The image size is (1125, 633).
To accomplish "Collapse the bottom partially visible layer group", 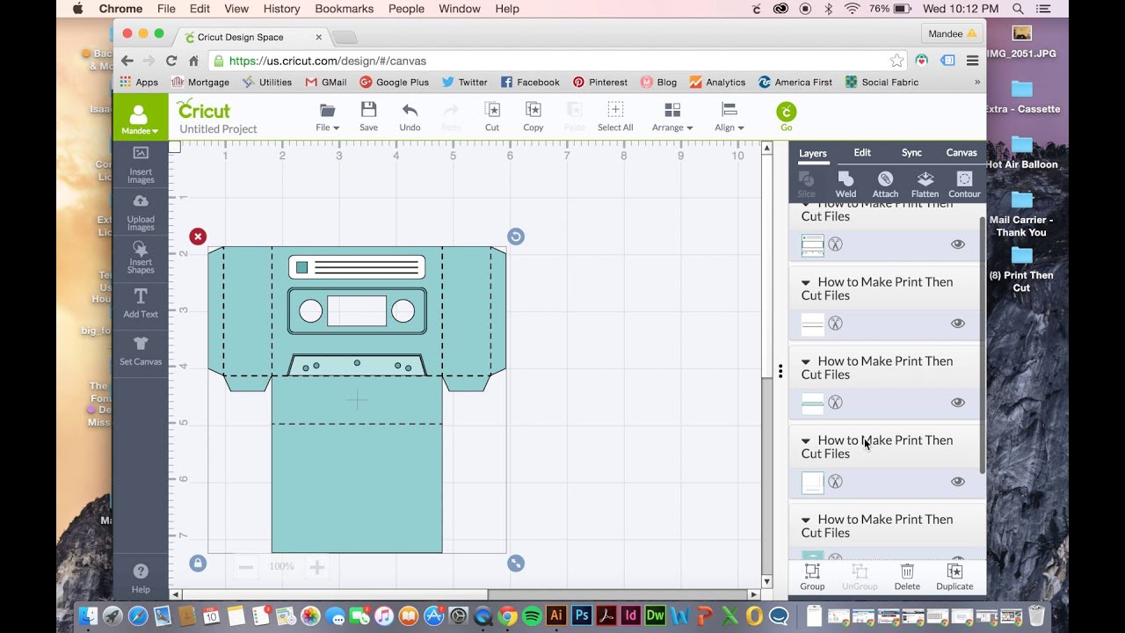I will click(x=806, y=520).
